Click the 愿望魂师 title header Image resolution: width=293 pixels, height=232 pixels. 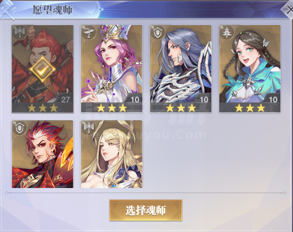point(53,10)
